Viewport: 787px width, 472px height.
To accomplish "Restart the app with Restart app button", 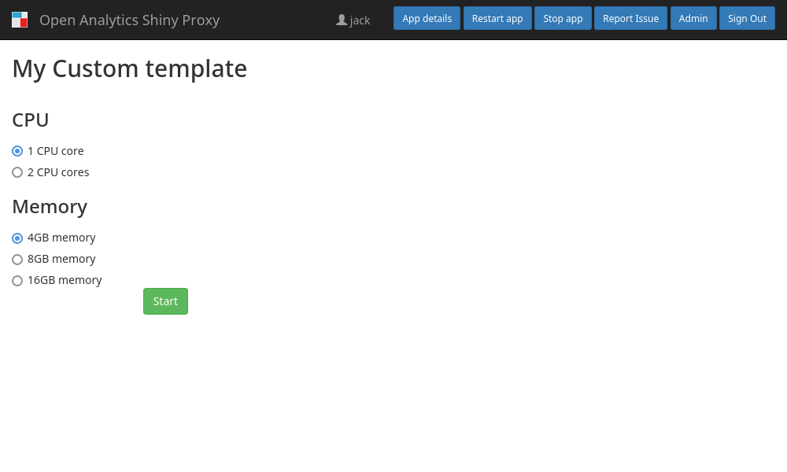I will 497,19.
